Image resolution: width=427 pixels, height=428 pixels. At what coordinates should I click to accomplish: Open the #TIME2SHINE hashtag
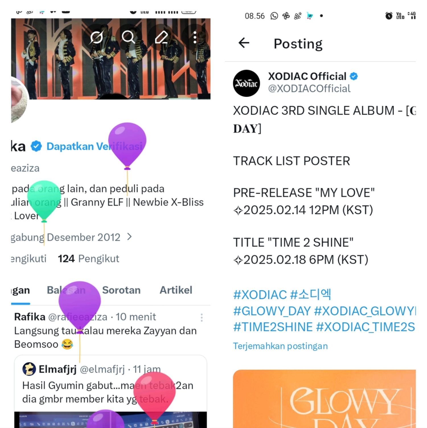(x=273, y=327)
